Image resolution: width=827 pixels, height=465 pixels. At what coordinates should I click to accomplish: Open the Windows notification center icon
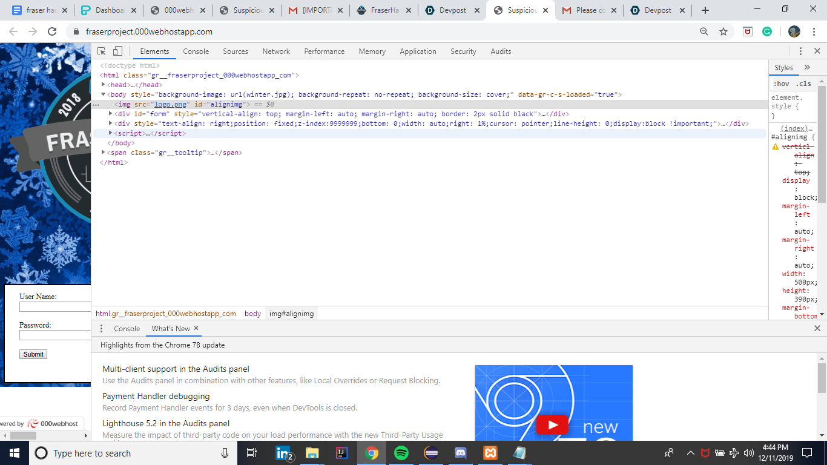(x=806, y=453)
